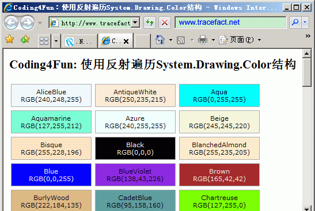Click the www.tracefact.net search box
The image size is (315, 211).
230,22
